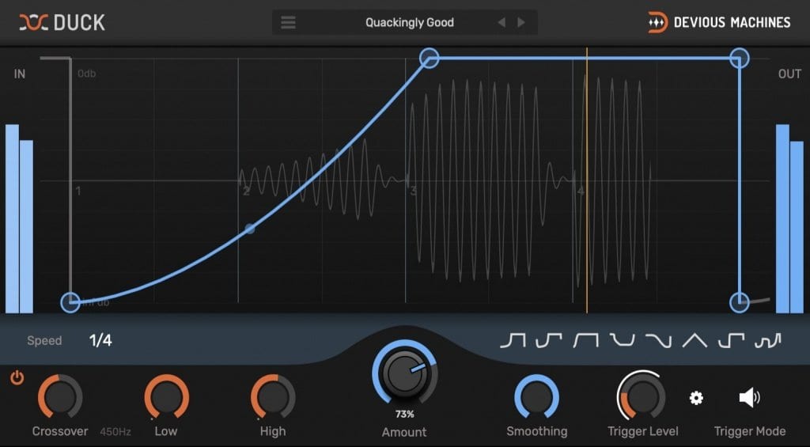Click the DUCK plugin logo
The image size is (810, 447).
click(x=62, y=22)
